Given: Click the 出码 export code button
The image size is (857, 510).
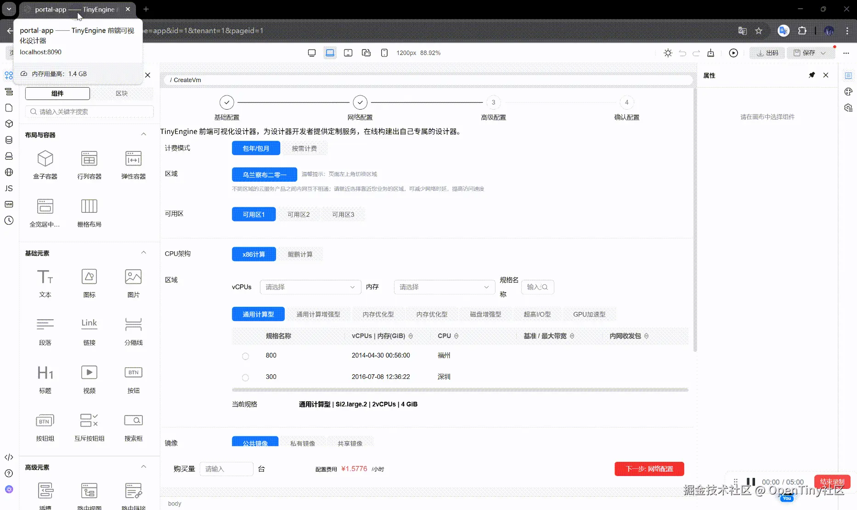Looking at the screenshot, I should (767, 53).
